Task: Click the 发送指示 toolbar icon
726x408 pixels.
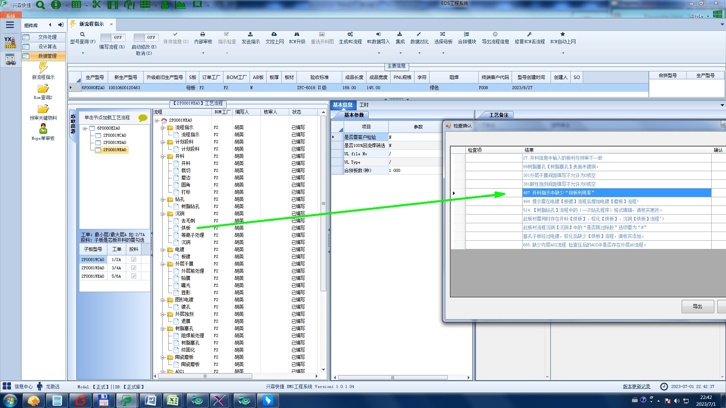Action: click(x=250, y=34)
